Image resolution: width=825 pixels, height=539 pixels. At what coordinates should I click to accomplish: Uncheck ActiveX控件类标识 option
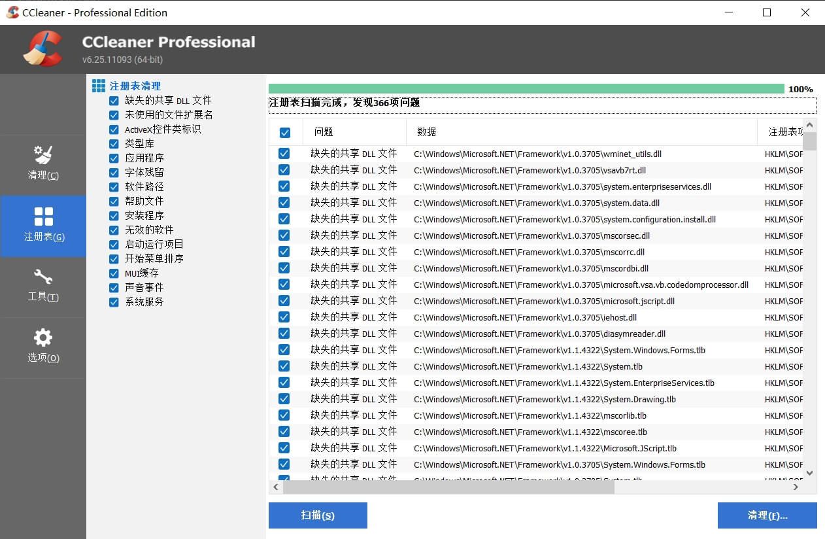click(114, 130)
